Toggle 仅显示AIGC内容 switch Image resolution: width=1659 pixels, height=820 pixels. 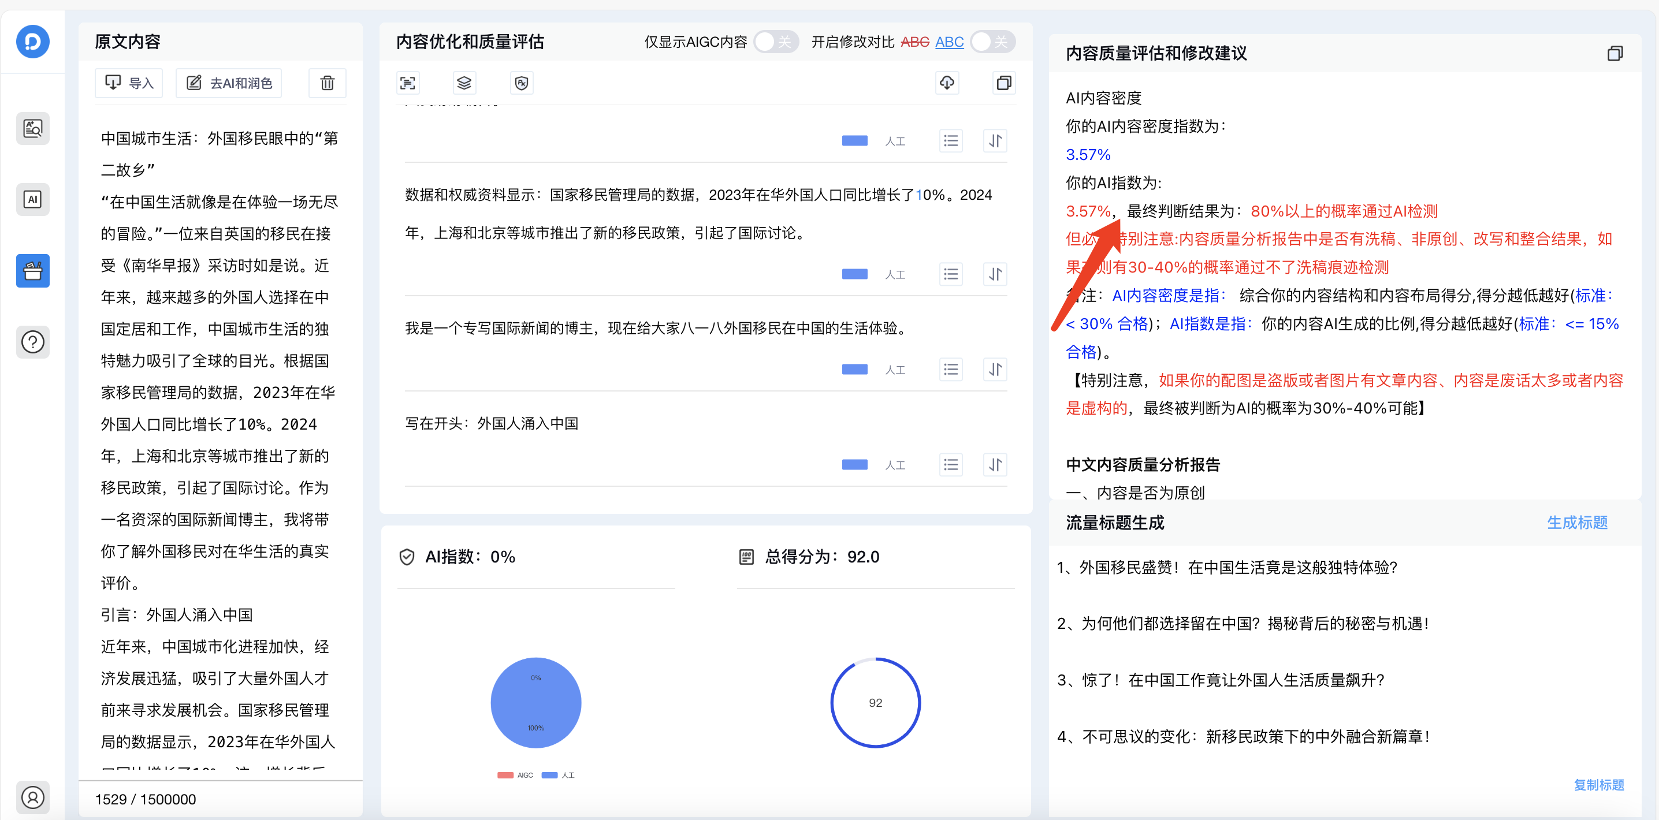tap(775, 43)
